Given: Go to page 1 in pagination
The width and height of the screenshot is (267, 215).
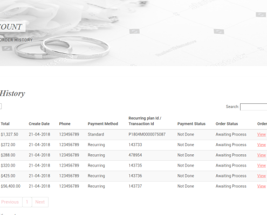Looking at the screenshot, I should (x=27, y=202).
